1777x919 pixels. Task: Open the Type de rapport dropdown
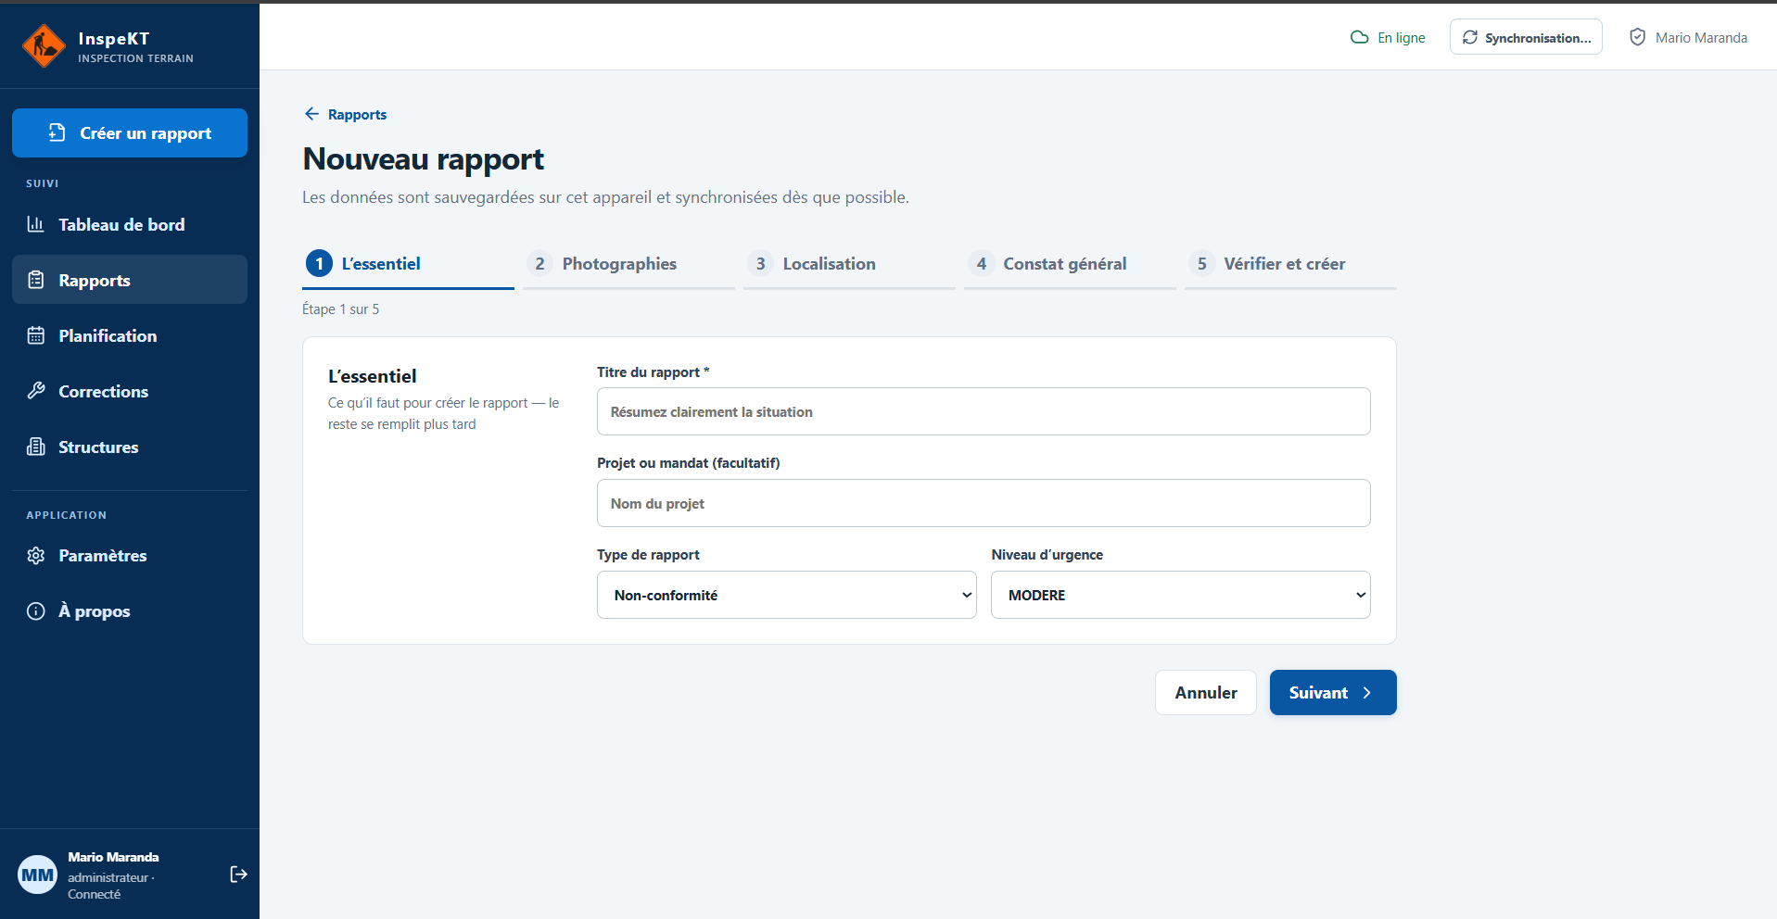coord(786,595)
